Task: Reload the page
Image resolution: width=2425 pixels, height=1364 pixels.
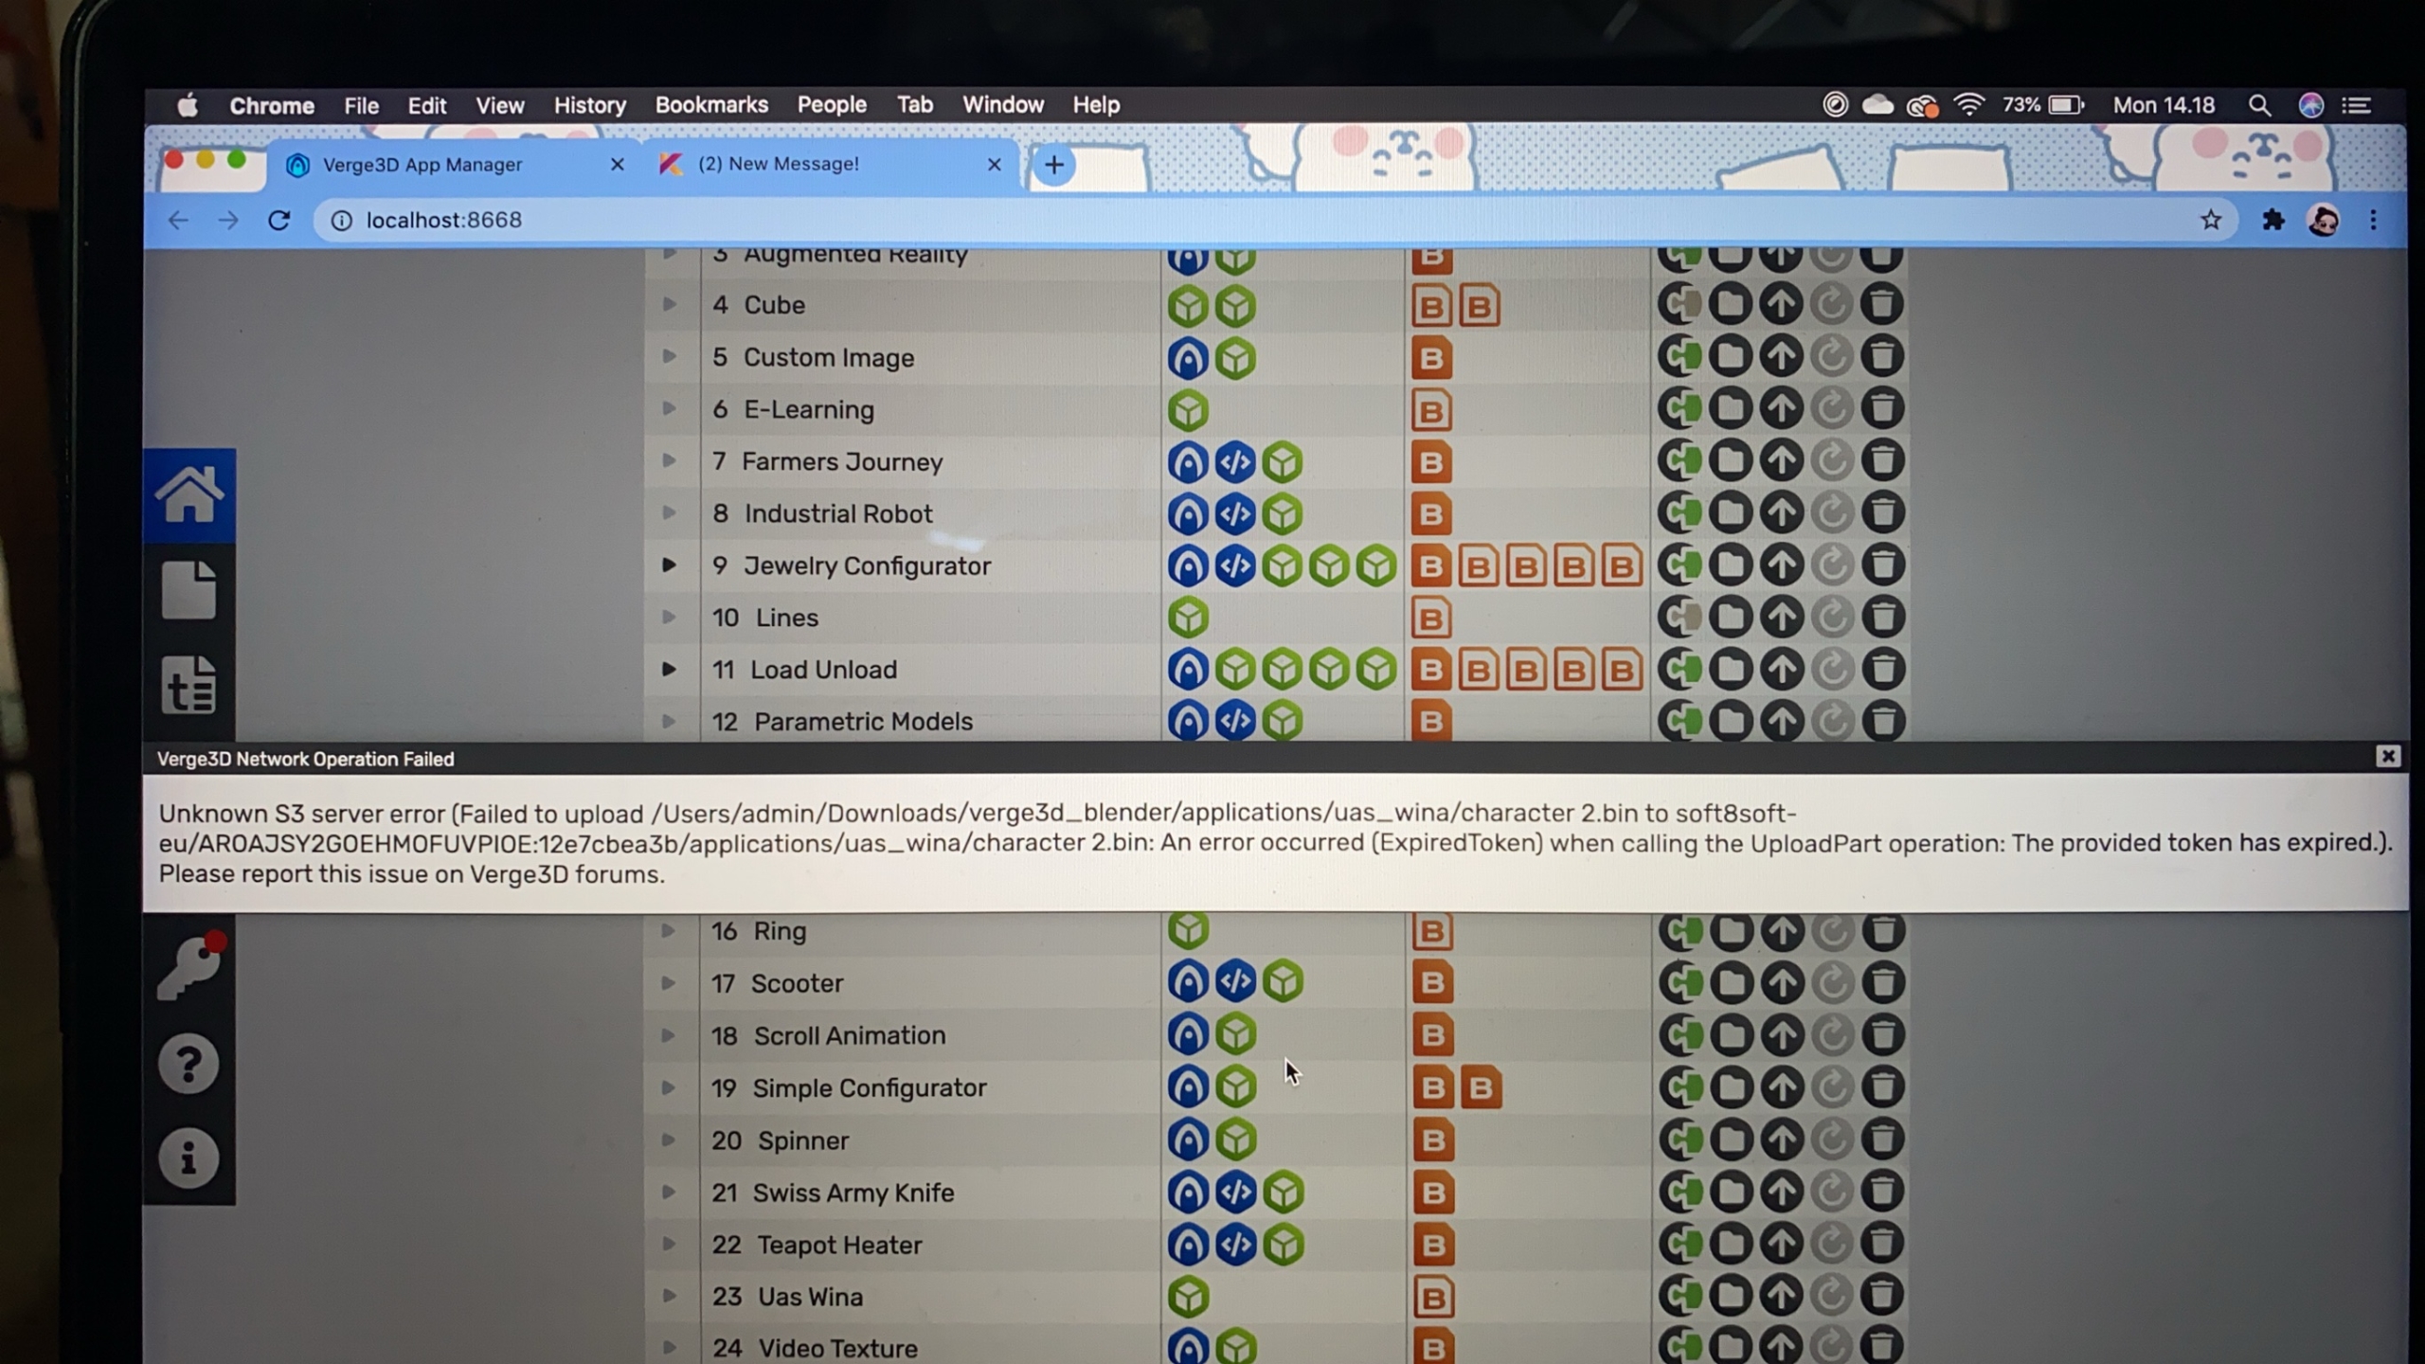Action: click(278, 221)
